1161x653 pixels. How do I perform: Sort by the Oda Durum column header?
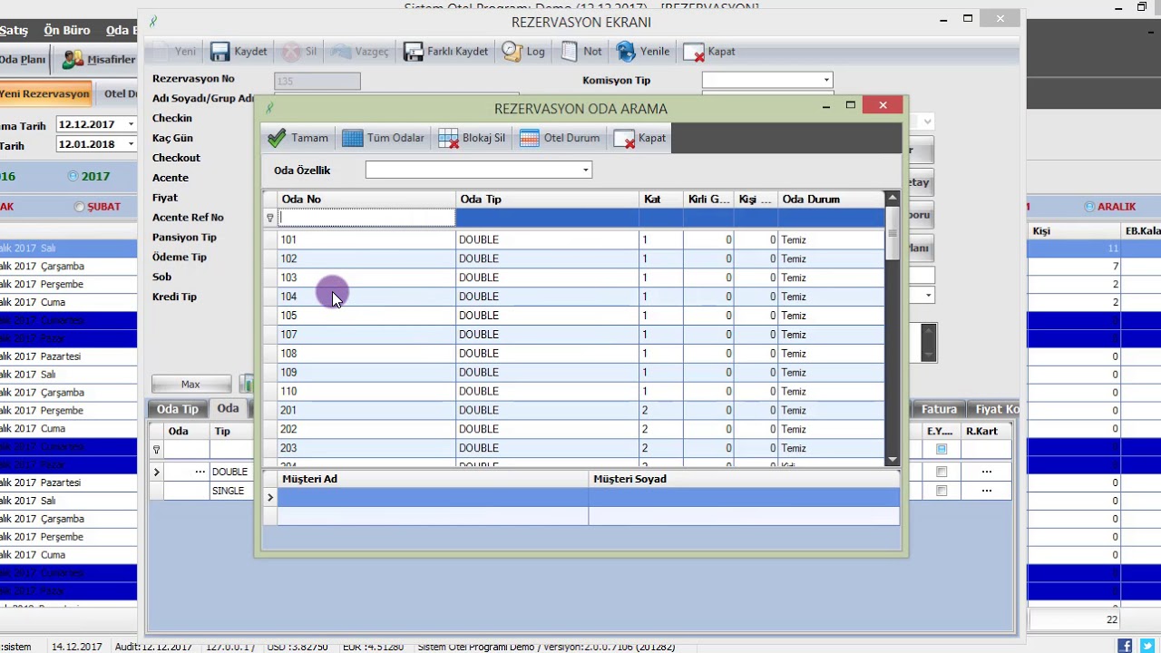[x=831, y=200]
